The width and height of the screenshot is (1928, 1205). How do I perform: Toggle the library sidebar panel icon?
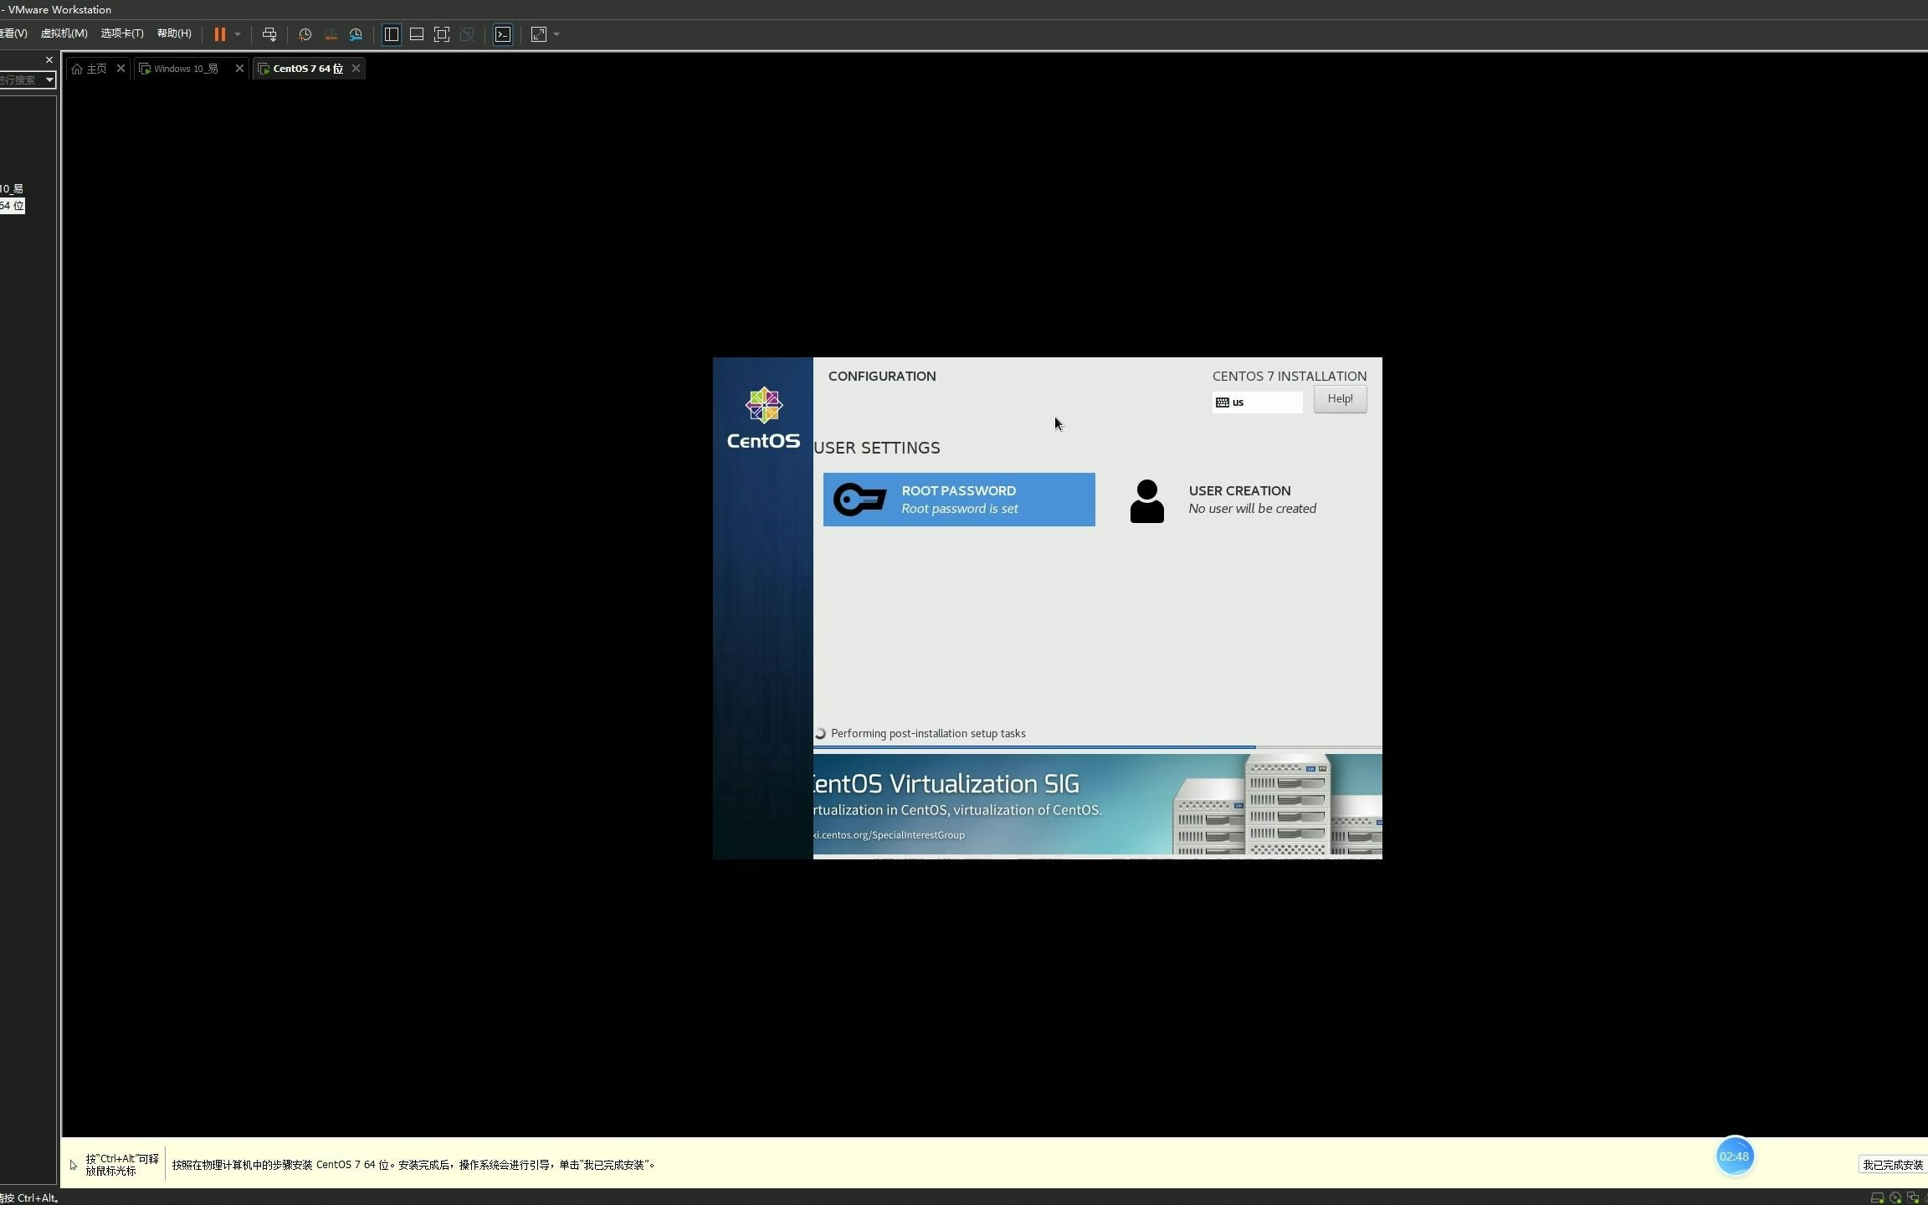coord(391,34)
